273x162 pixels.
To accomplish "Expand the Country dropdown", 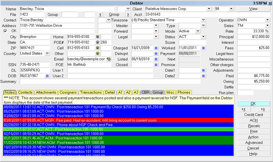I will coord(47,53).
